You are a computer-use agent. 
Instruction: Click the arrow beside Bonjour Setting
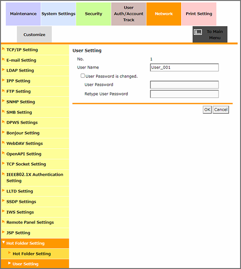(3, 132)
